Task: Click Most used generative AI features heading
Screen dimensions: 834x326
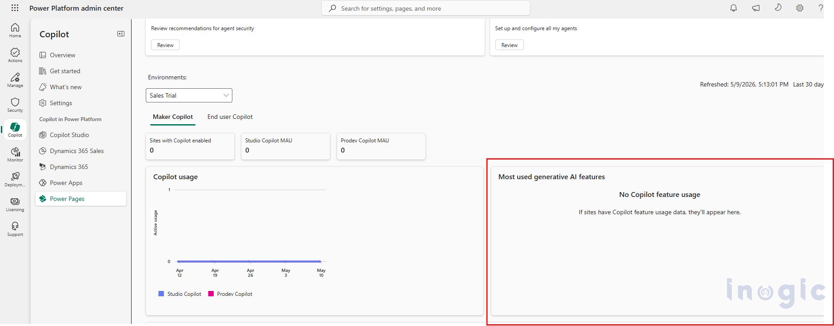Action: pos(551,177)
